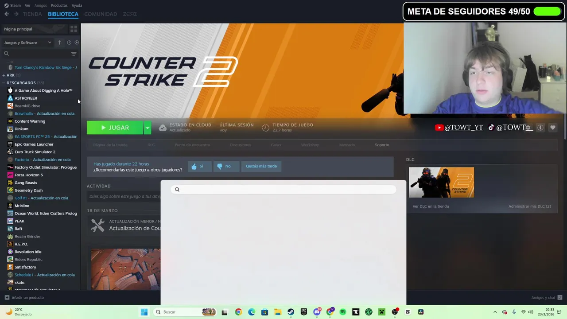The image size is (567, 319).
Task: Switch to the COMUNIDAD tab
Action: click(101, 14)
